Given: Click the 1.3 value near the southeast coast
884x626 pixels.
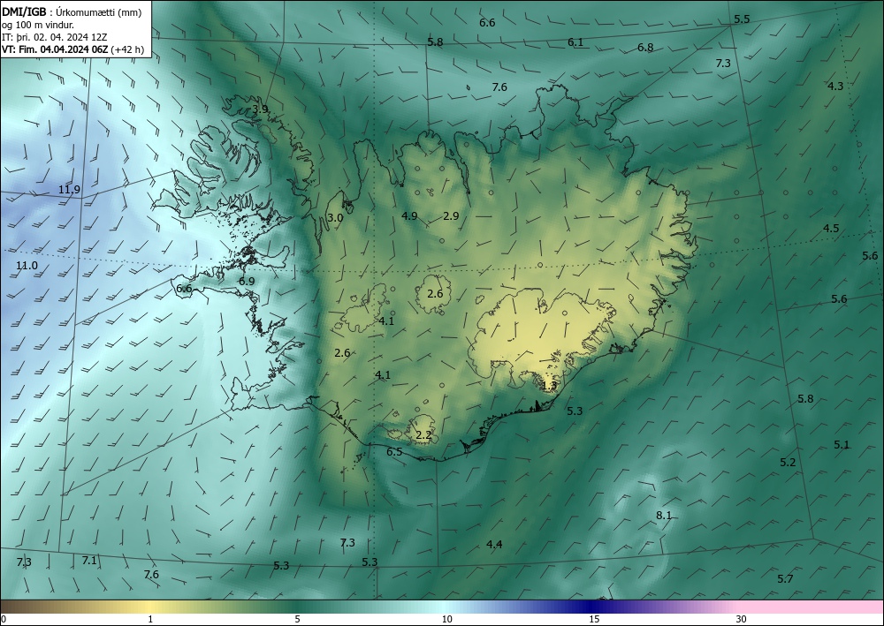Looking at the screenshot, I should [549, 386].
